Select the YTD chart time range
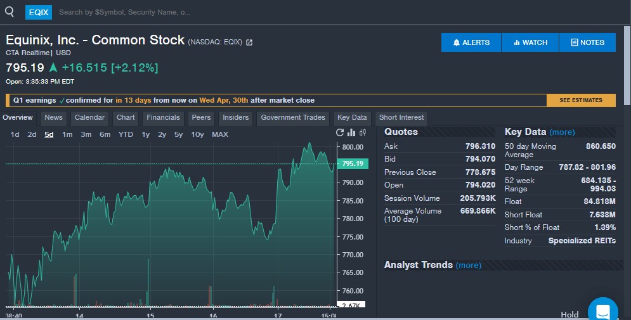Image resolution: width=631 pixels, height=320 pixels. [x=126, y=134]
